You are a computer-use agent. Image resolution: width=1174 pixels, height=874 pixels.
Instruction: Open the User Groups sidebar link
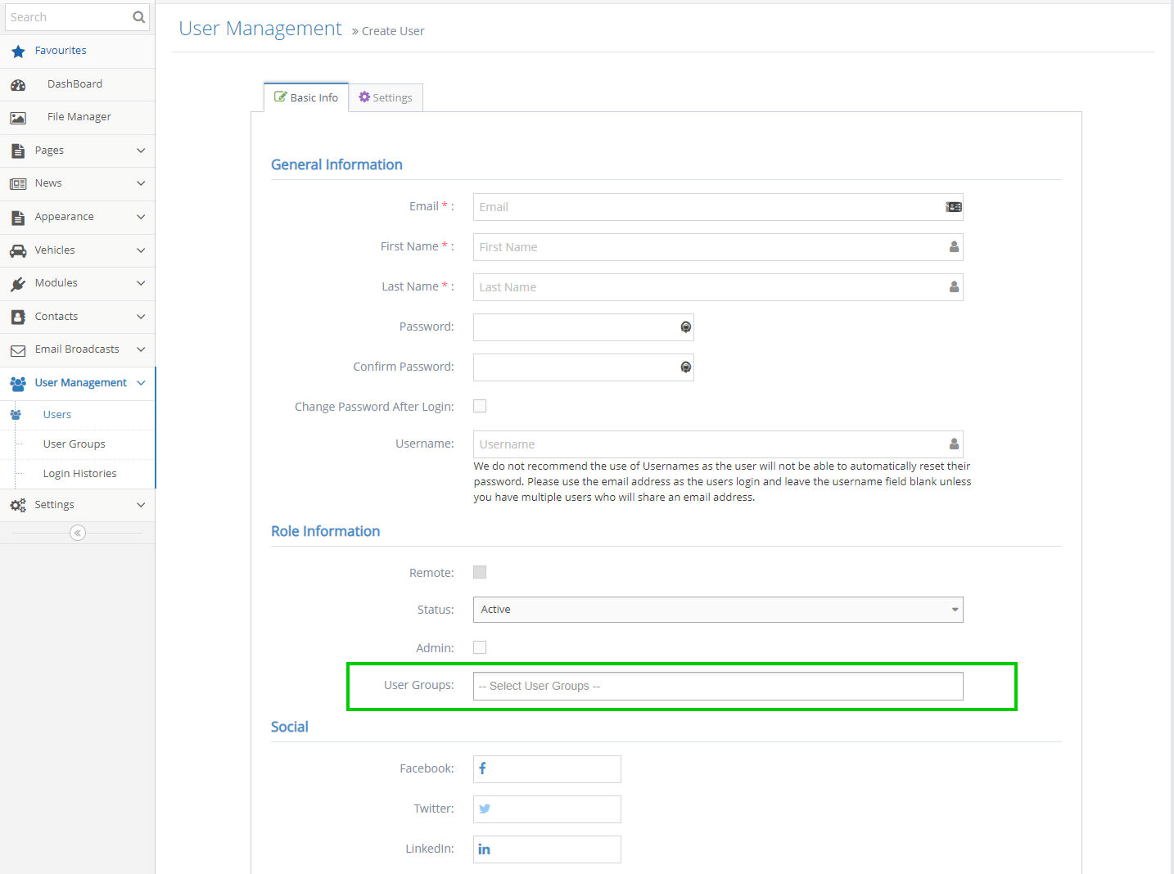point(74,444)
